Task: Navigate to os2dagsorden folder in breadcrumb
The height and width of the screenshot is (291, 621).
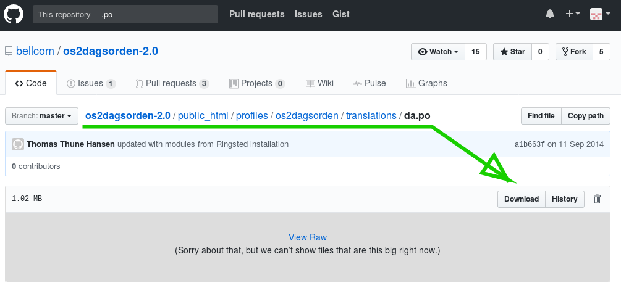Action: click(x=307, y=116)
